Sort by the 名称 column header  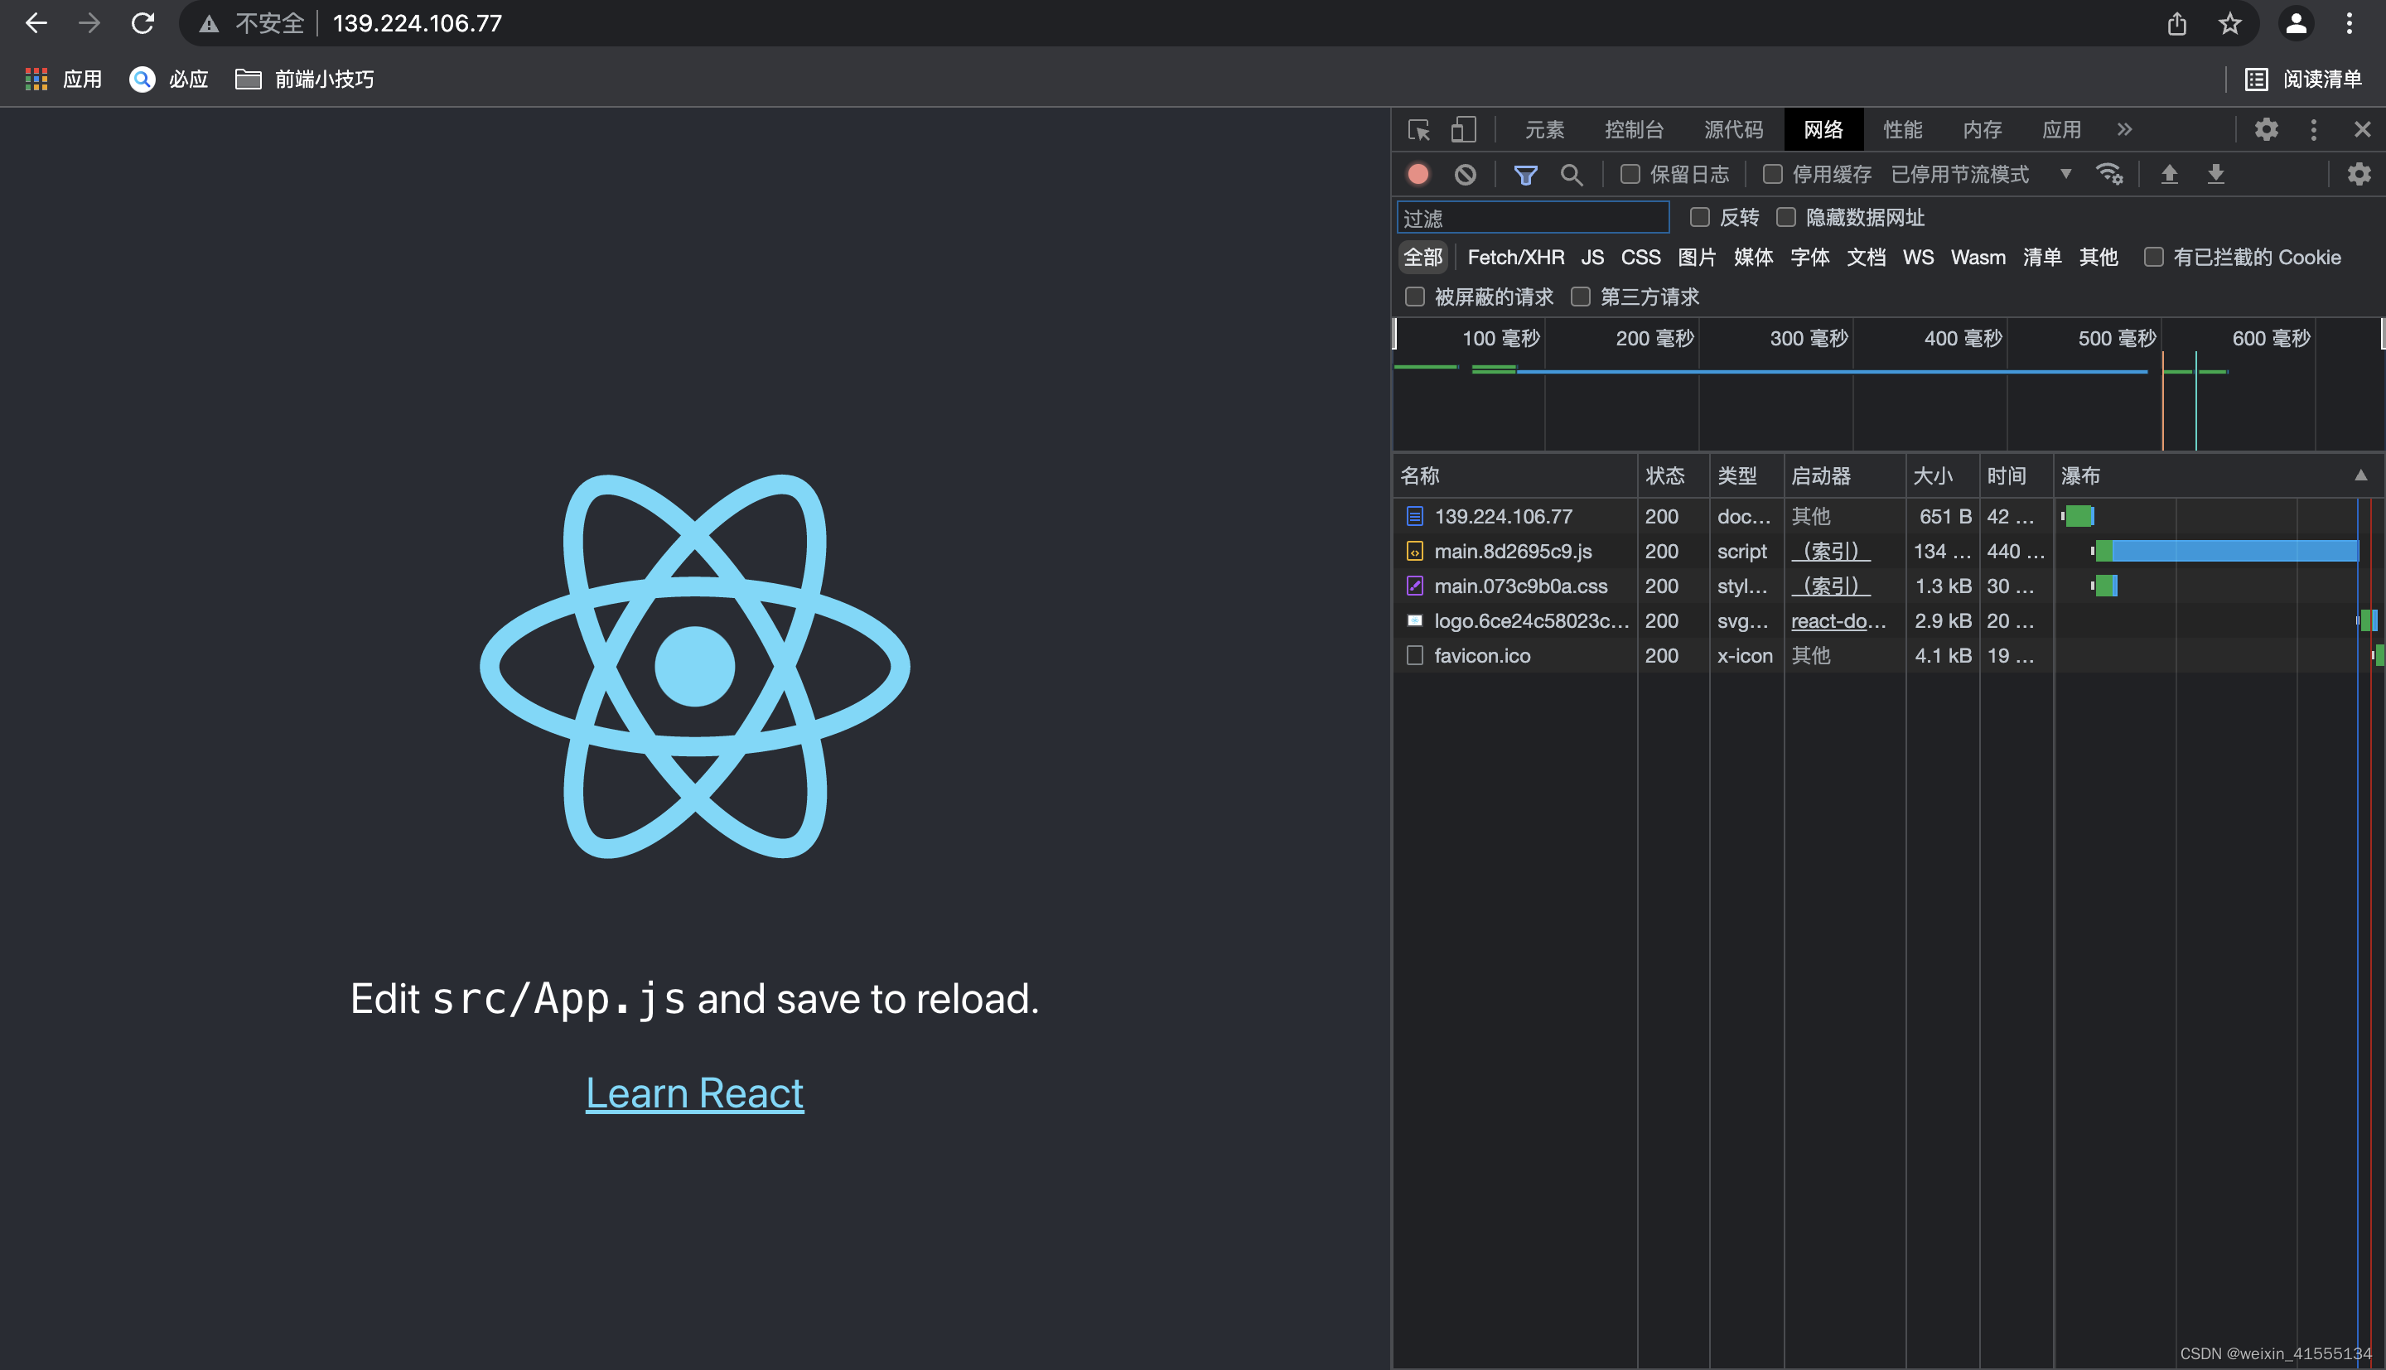pyautogui.click(x=1514, y=475)
